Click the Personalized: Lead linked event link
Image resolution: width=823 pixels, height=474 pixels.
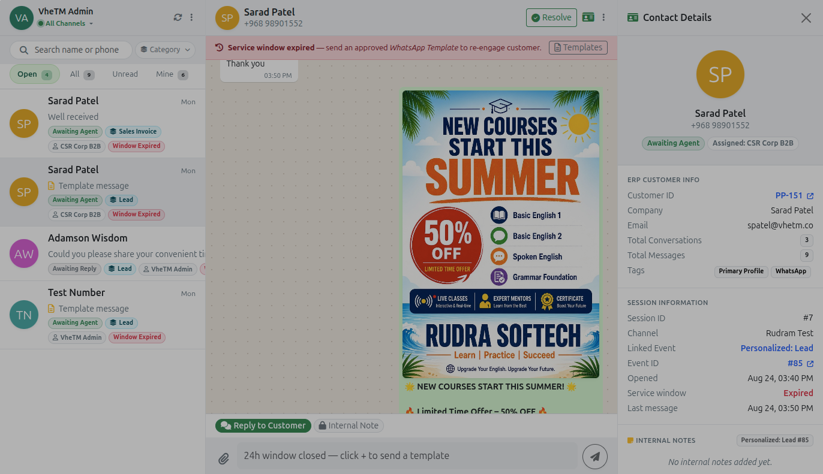pyautogui.click(x=777, y=348)
